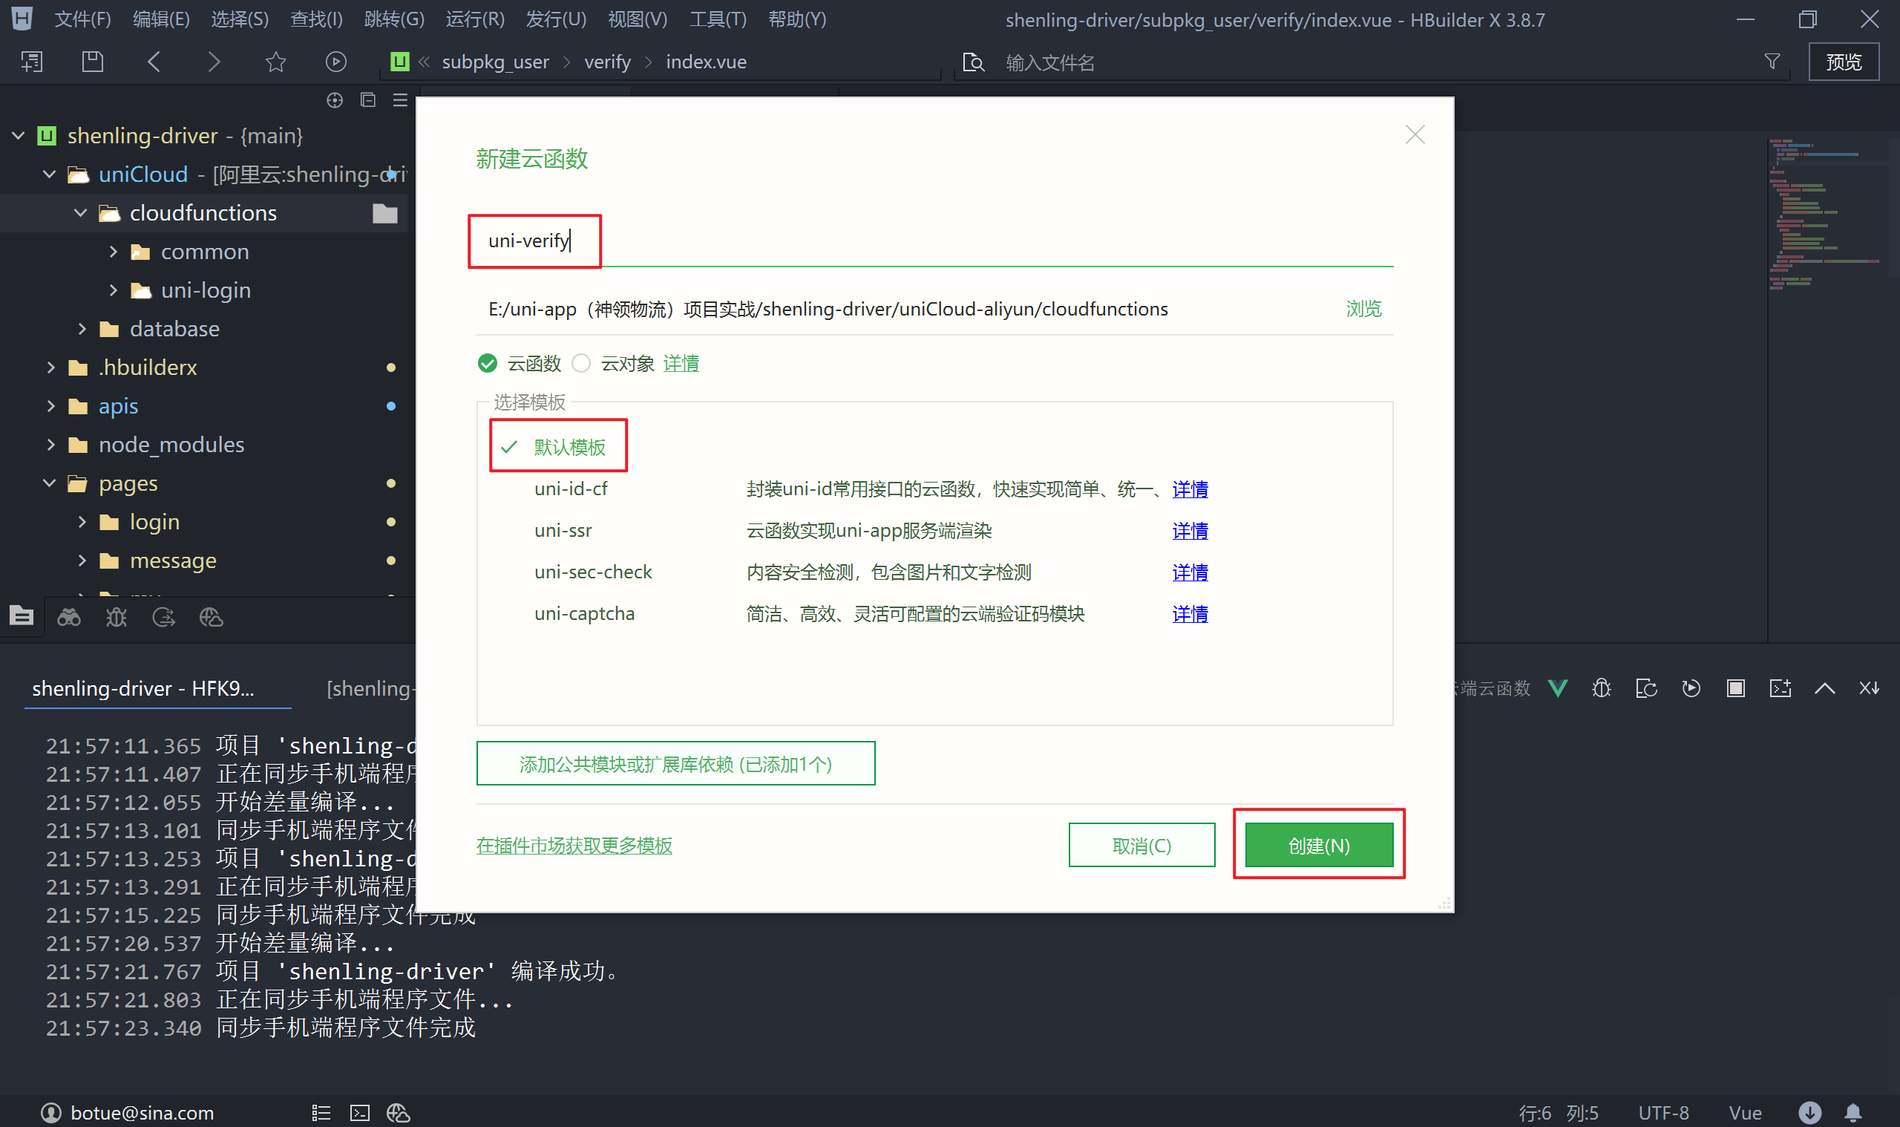Expand the database folder
Image resolution: width=1900 pixels, height=1127 pixels.
tap(82, 329)
